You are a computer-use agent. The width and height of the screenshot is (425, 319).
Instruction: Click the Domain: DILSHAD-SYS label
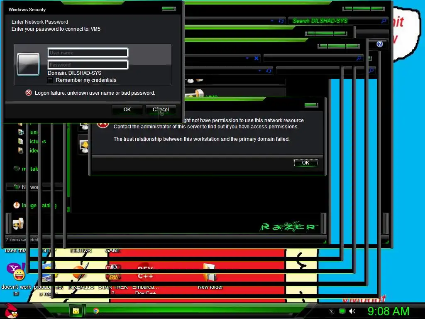(75, 73)
